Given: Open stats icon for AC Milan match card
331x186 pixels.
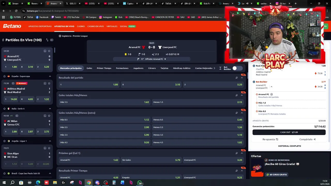Looking at the screenshot, I should pos(45,116).
